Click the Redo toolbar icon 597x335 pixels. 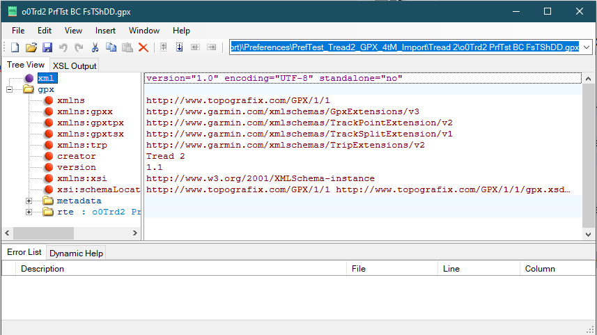click(x=79, y=47)
